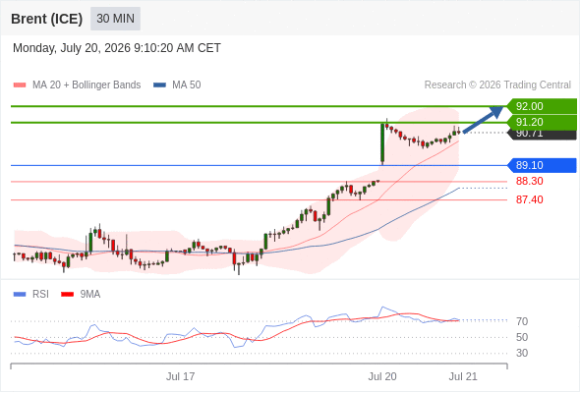Image resolution: width=580 pixels, height=393 pixels.
Task: Click the dark 90.71 current price tag
Action: [542, 135]
